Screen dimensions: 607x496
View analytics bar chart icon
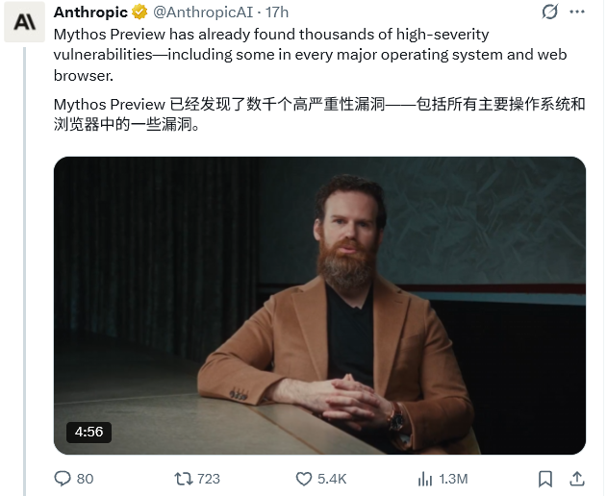coord(425,479)
